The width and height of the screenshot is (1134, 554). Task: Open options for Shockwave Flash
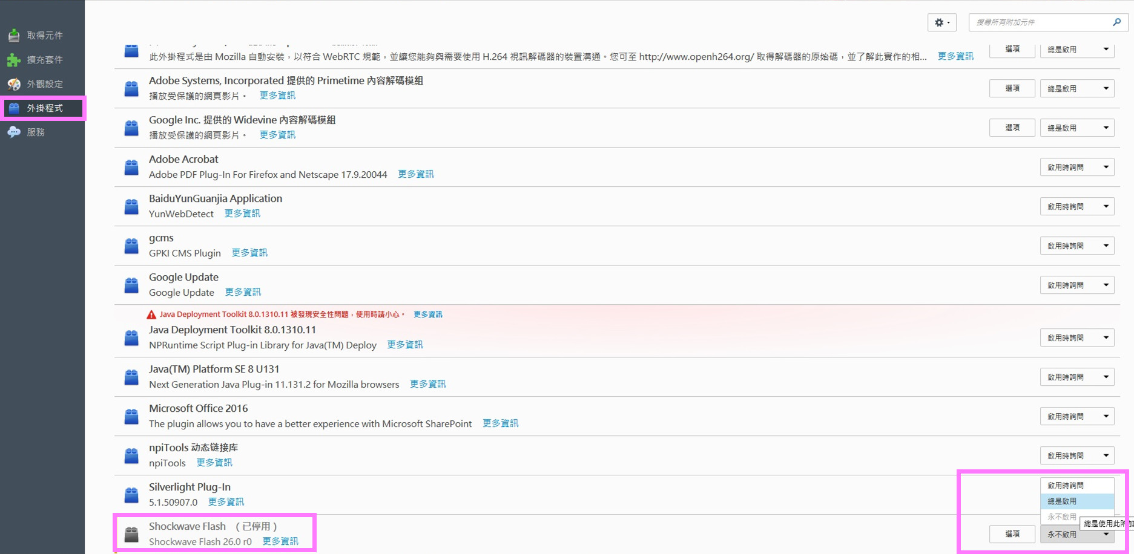[1012, 534]
